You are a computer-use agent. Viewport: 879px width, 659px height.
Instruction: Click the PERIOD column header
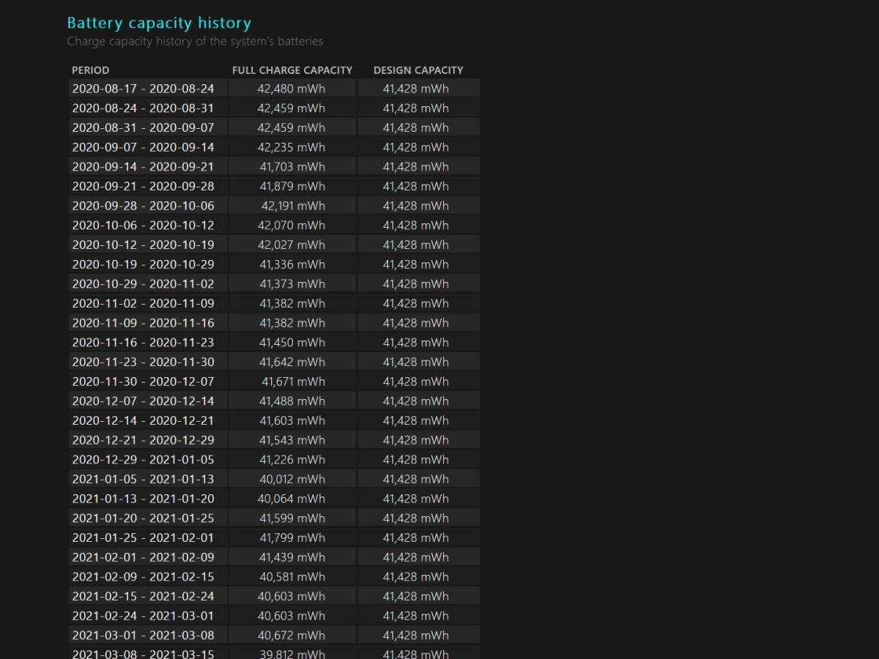[91, 70]
